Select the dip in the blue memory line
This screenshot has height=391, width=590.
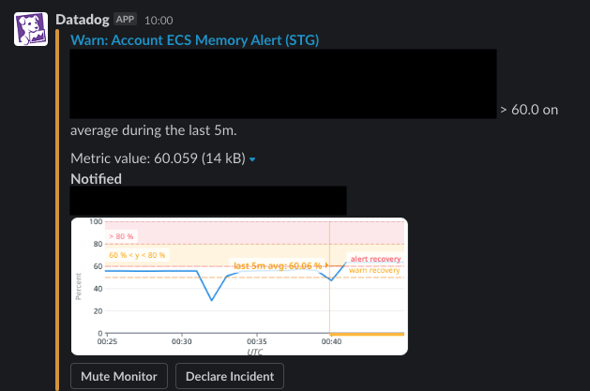pyautogui.click(x=211, y=299)
